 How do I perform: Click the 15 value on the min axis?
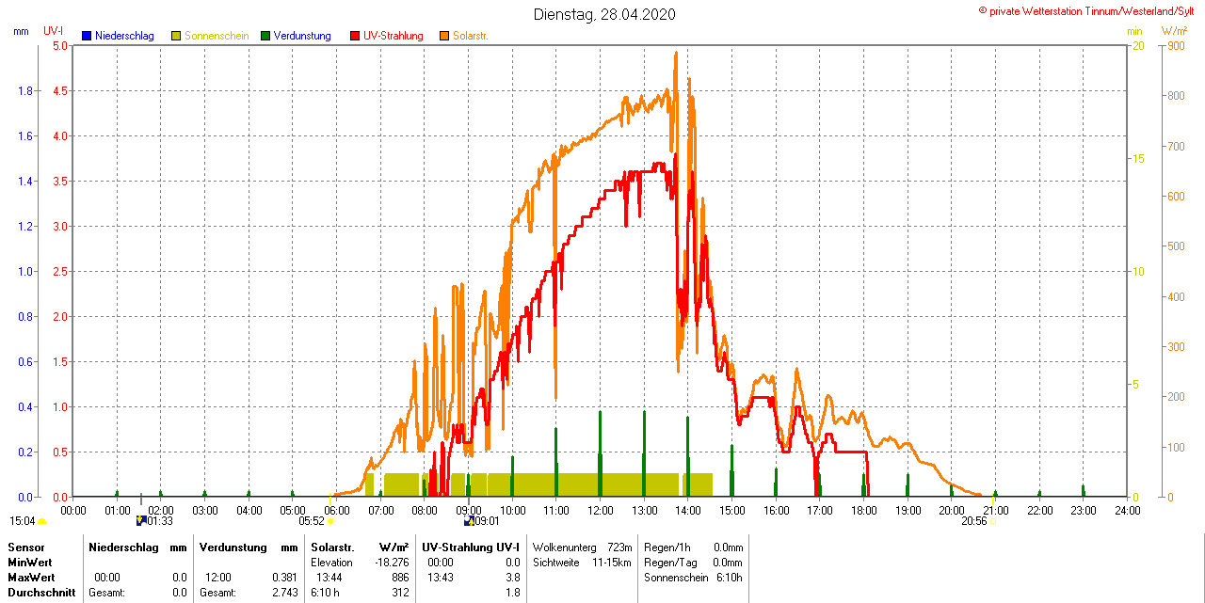1137,158
